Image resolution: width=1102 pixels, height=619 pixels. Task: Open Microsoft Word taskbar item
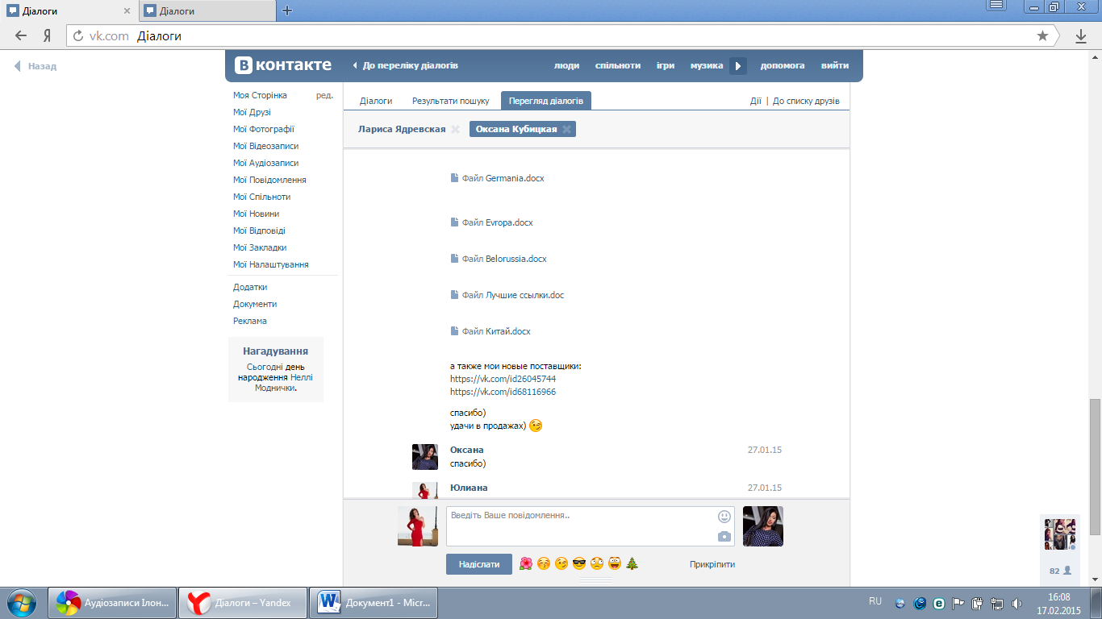click(x=374, y=602)
